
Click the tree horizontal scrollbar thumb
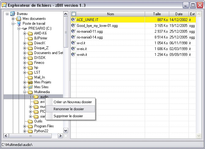(x=30, y=136)
